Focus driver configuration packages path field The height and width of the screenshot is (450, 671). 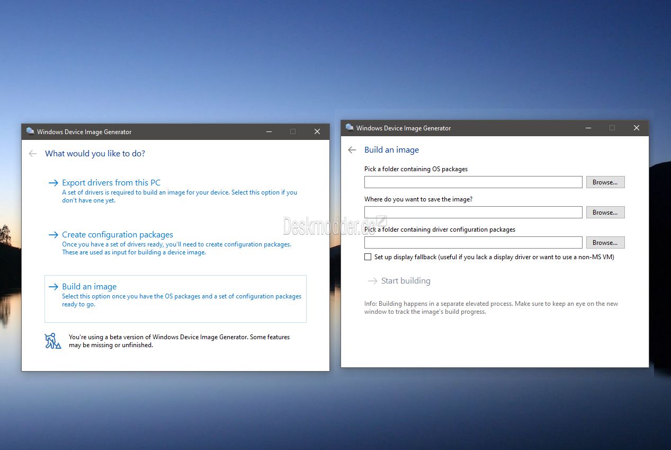point(473,243)
